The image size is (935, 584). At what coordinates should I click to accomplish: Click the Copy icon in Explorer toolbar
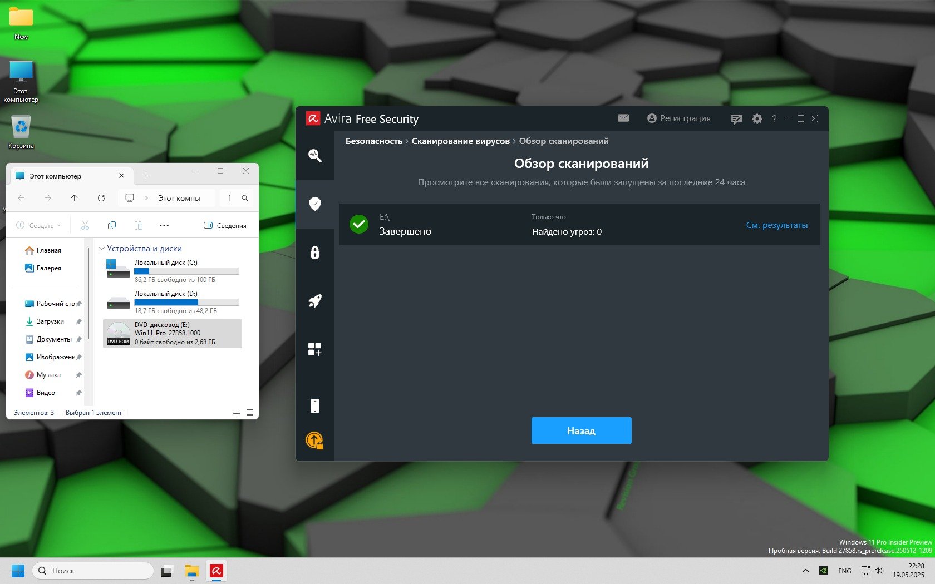coord(112,225)
